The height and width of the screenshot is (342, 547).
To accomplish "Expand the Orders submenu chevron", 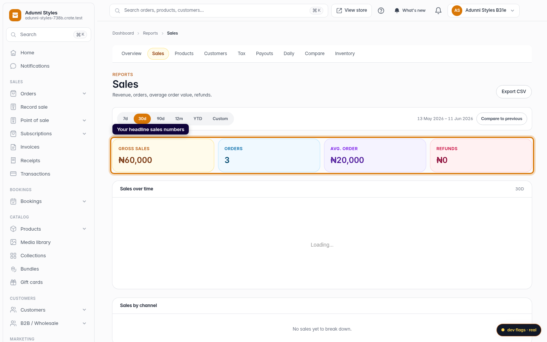I will (x=84, y=93).
